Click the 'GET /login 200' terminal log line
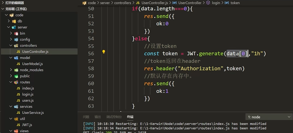This screenshot has width=293, height=133. [x=114, y=132]
